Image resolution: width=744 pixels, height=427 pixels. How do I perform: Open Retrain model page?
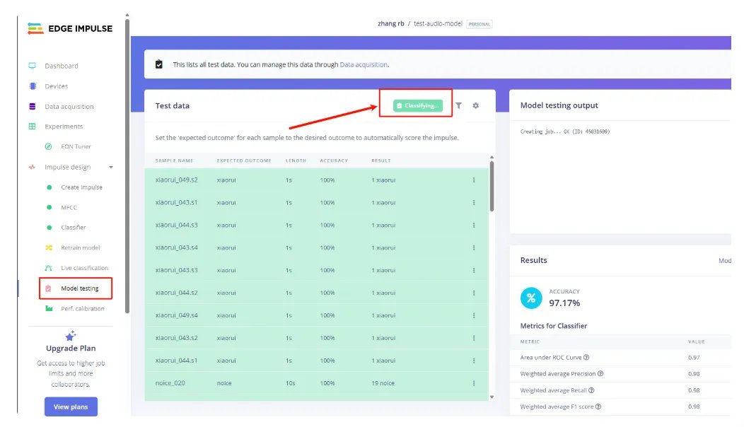80,247
